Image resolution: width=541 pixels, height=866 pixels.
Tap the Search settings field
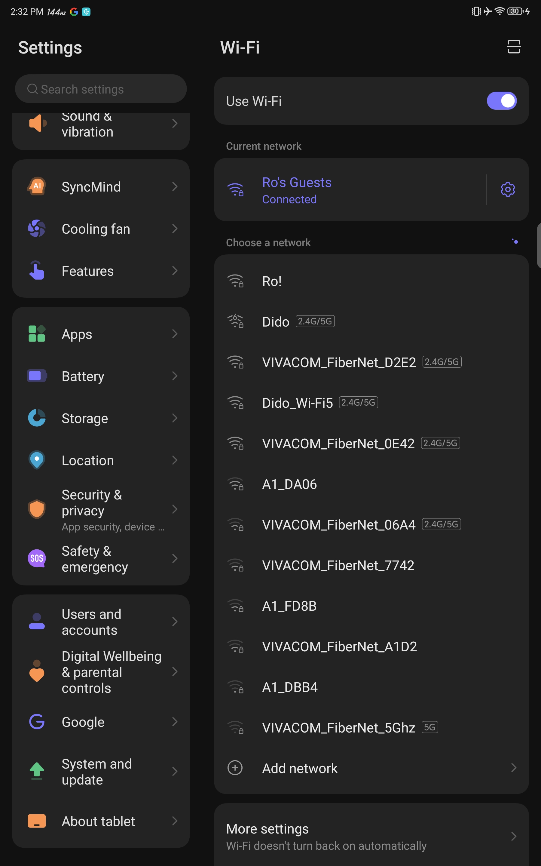click(101, 89)
